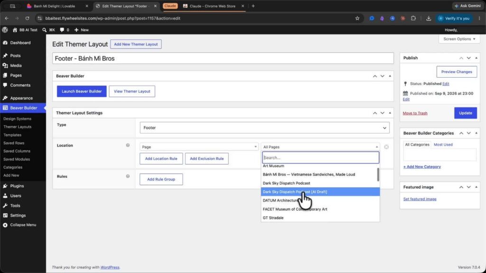The height and width of the screenshot is (273, 486).
Task: Go to Posts in the sidebar
Action: (15, 56)
